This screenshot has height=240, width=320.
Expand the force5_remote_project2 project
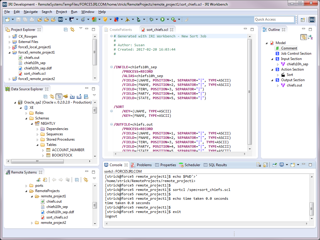coord(9,79)
